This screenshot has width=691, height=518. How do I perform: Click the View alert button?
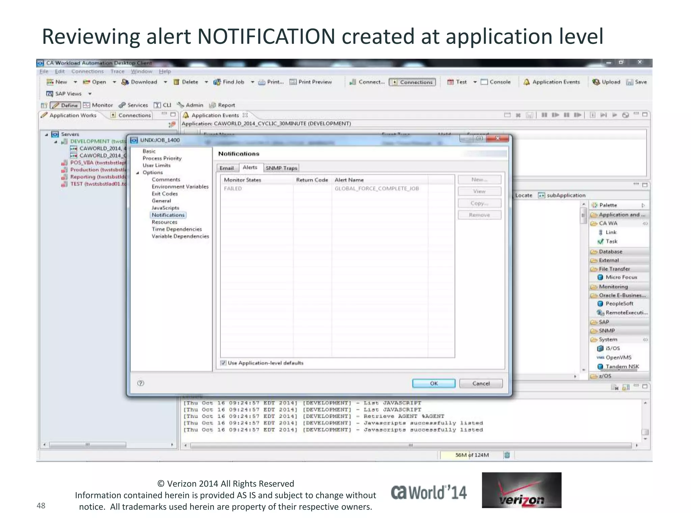tap(479, 191)
